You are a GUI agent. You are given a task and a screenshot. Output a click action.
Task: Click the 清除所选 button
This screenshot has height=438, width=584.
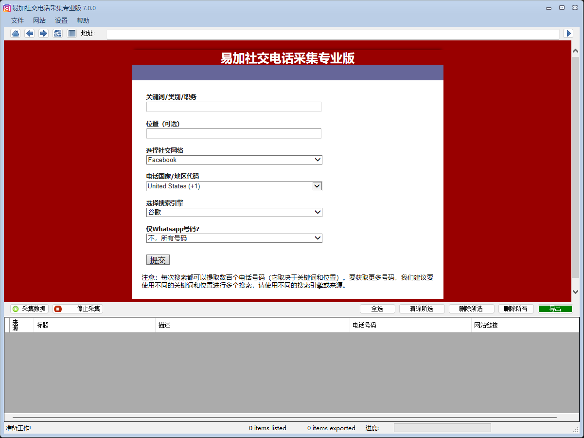[422, 309]
